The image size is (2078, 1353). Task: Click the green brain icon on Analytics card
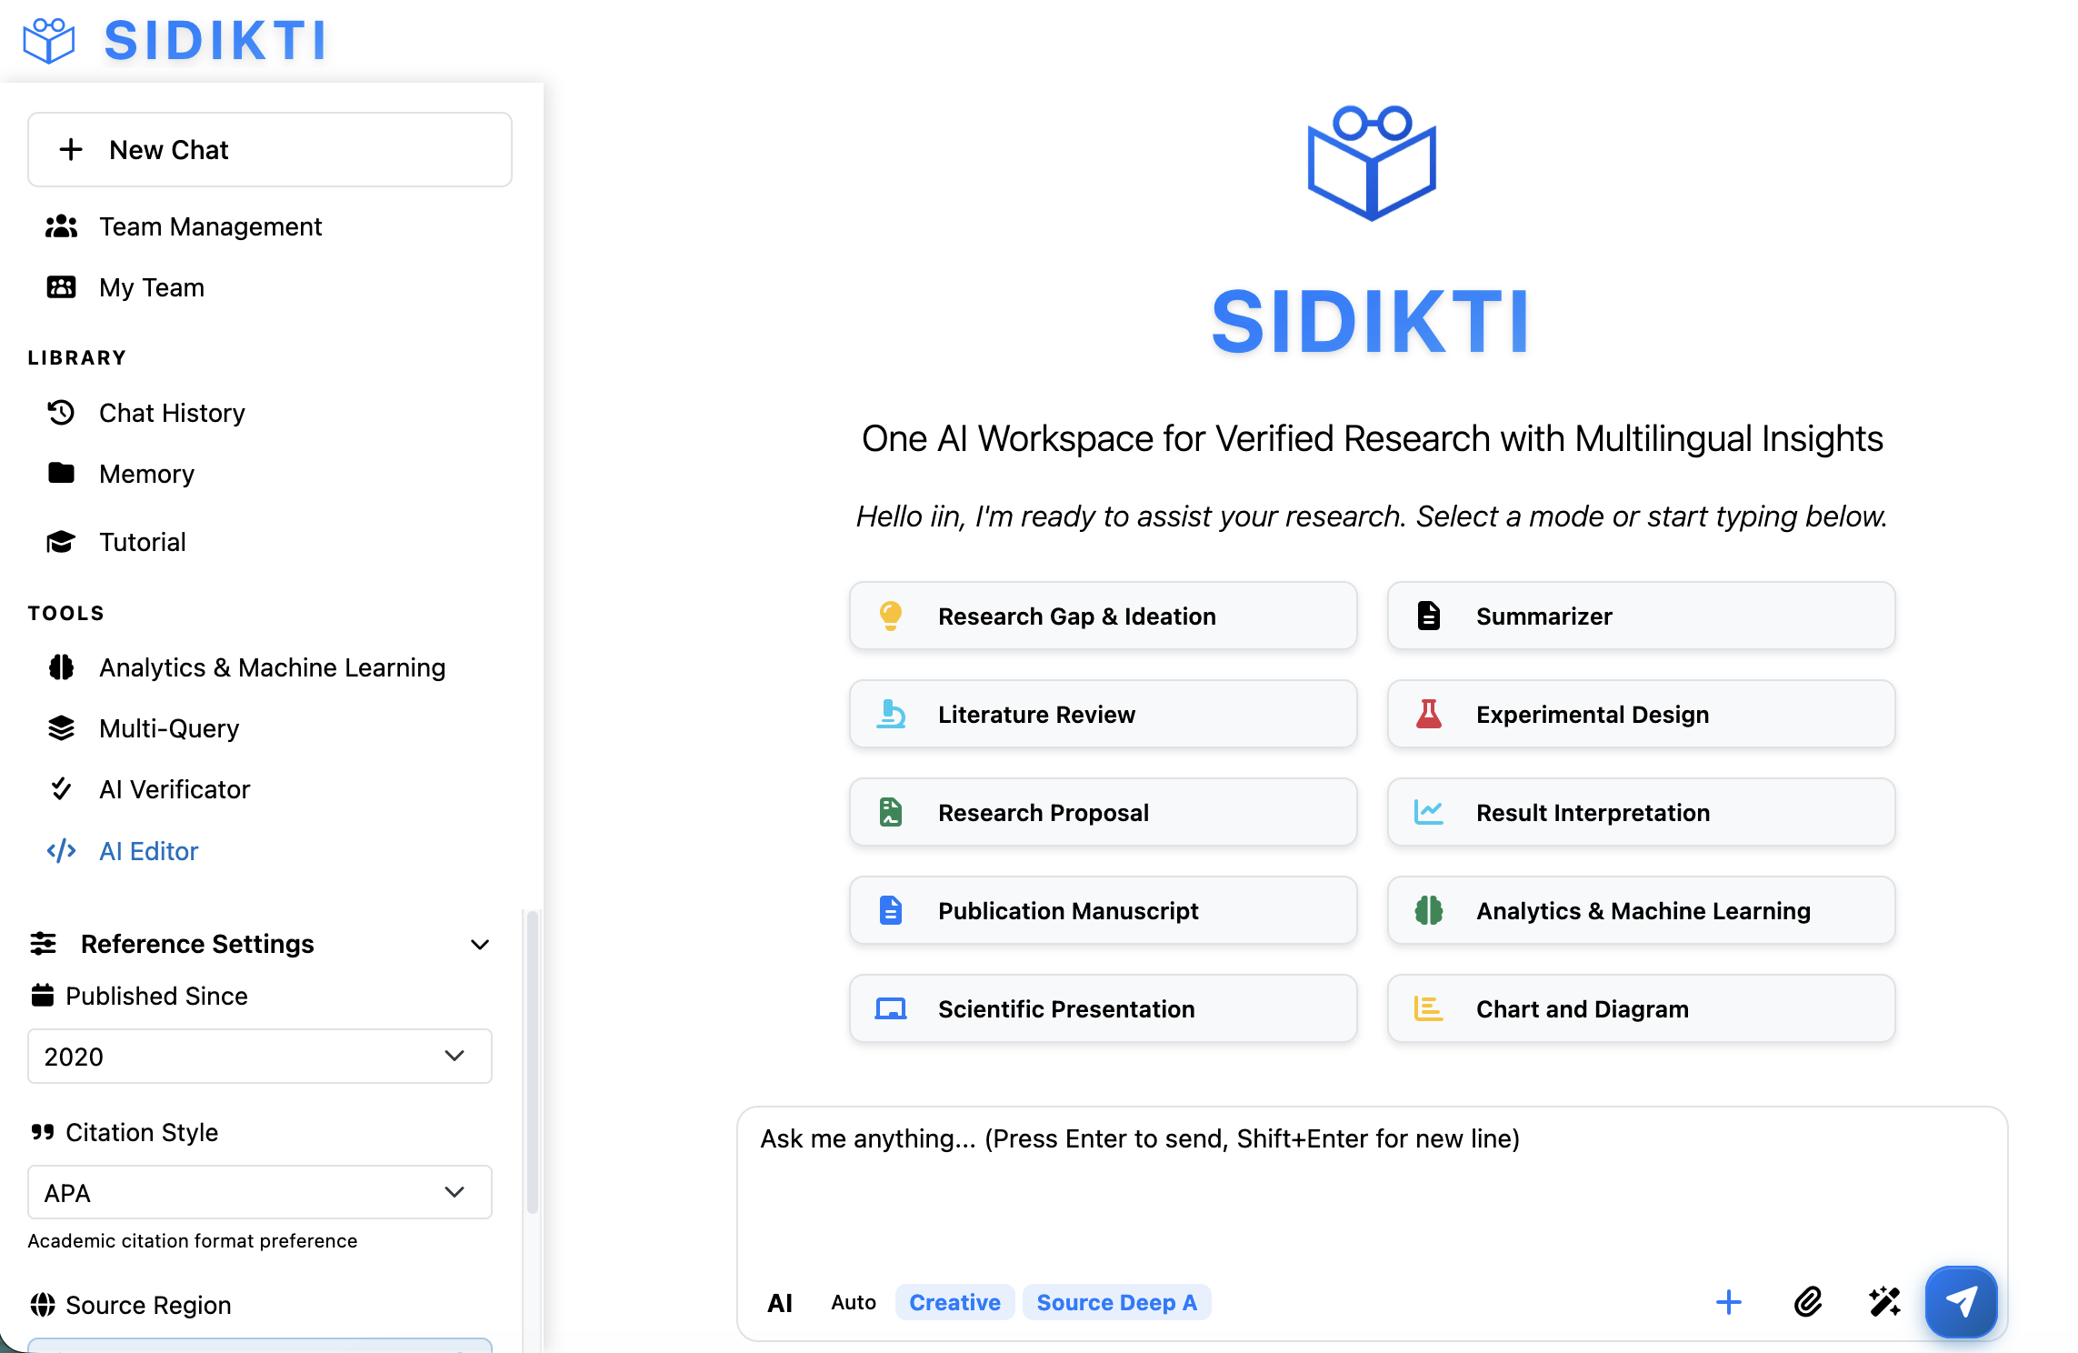pyautogui.click(x=1429, y=910)
